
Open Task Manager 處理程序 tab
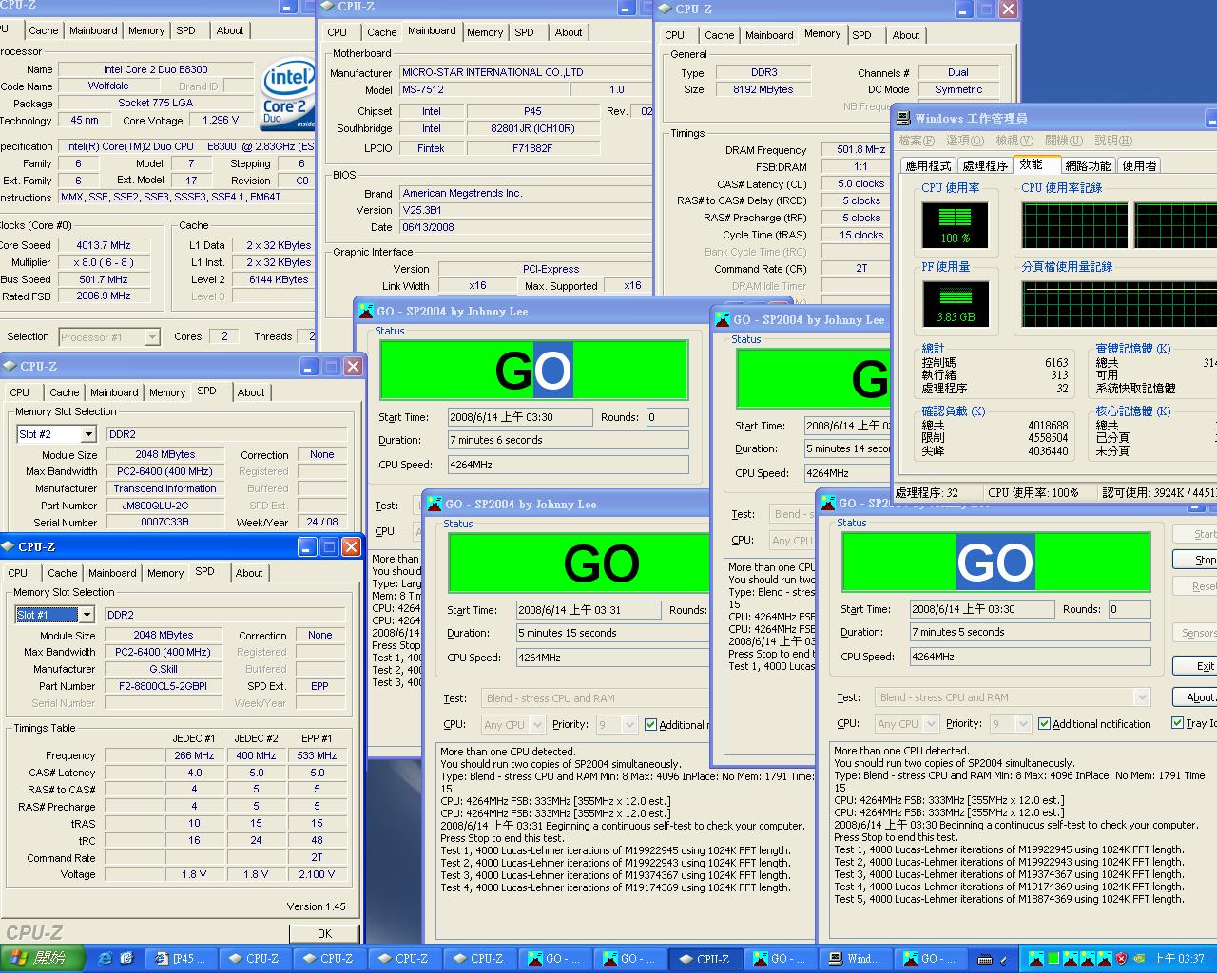(x=985, y=165)
